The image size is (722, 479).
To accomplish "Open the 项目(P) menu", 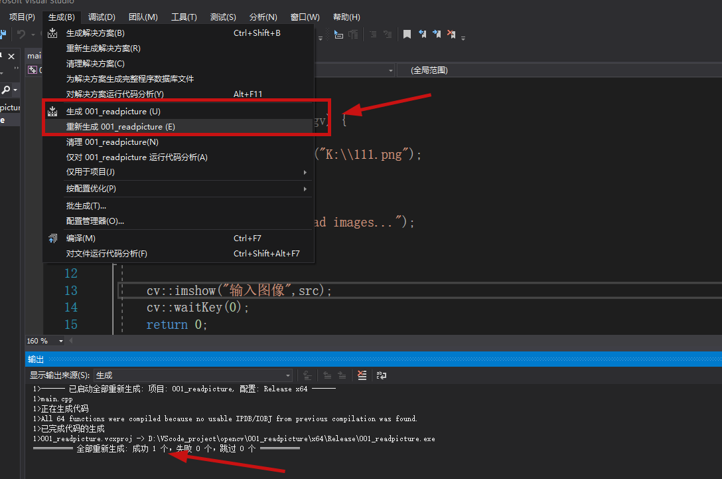I will pyautogui.click(x=22, y=17).
